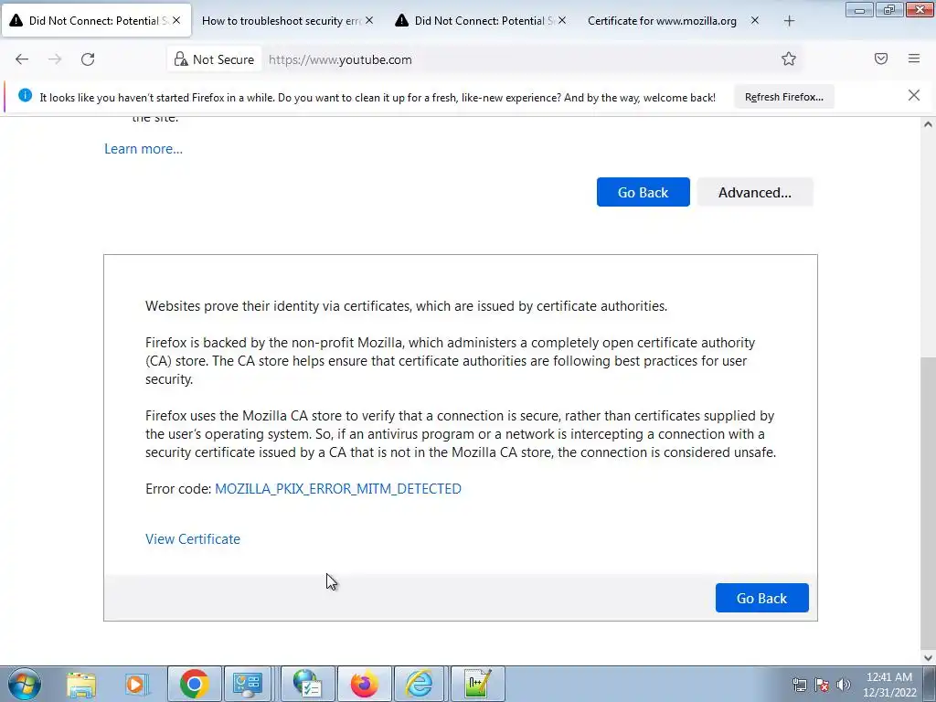
Task: Click the volume speaker tray icon
Action: click(x=843, y=685)
